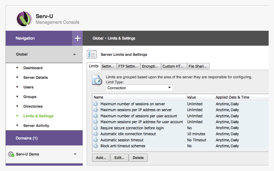
Task: Expand the Serv-U Demo domain dropdown
Action: pyautogui.click(x=75, y=154)
